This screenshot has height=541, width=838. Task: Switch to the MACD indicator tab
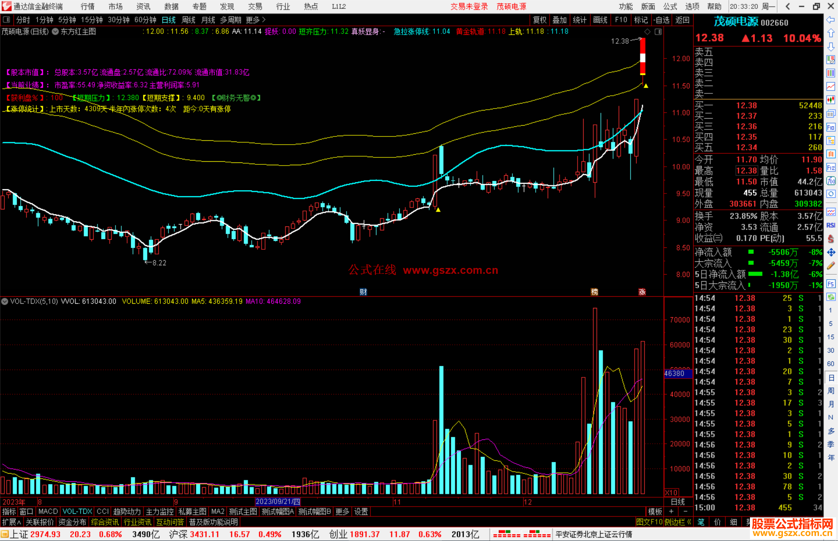tap(48, 512)
